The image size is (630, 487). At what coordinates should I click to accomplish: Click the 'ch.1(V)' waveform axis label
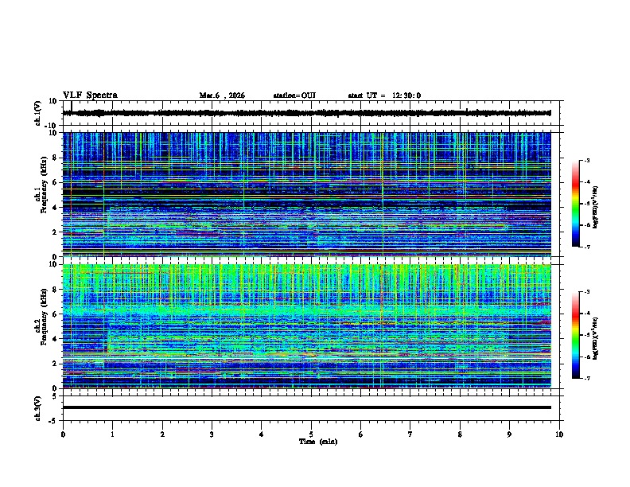click(37, 113)
